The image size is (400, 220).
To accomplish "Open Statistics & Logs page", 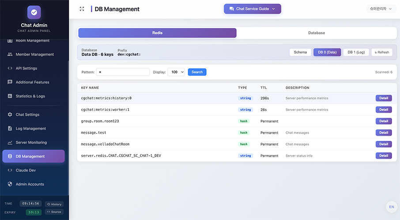I will click(x=34, y=96).
